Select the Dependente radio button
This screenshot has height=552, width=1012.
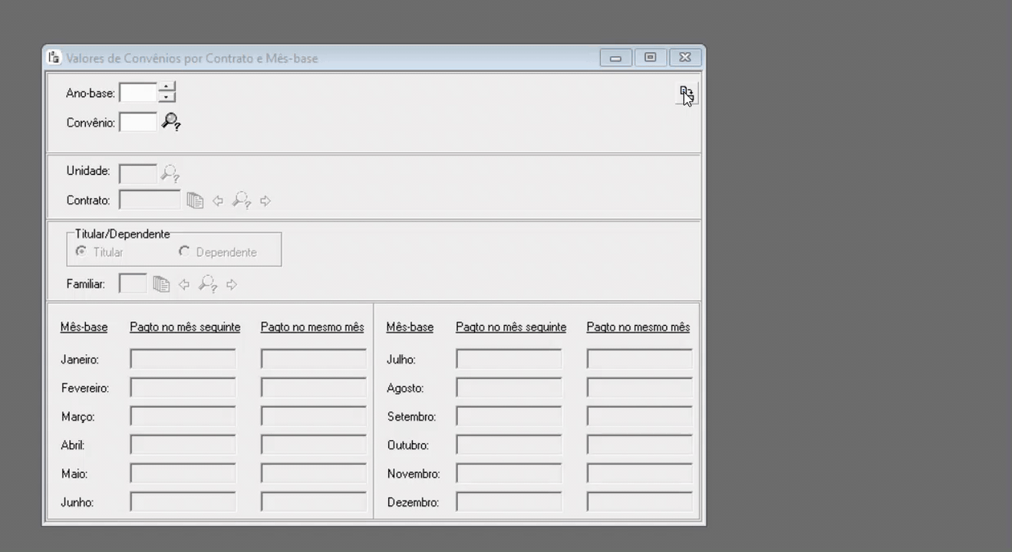(x=183, y=251)
